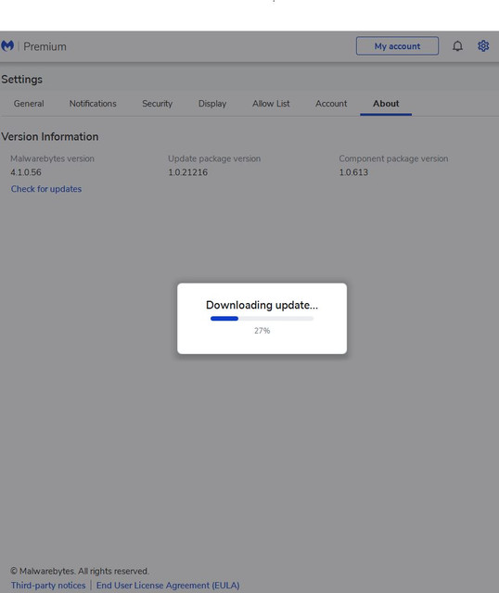
Task: Click the Check for updates link
Action: pyautogui.click(x=46, y=189)
